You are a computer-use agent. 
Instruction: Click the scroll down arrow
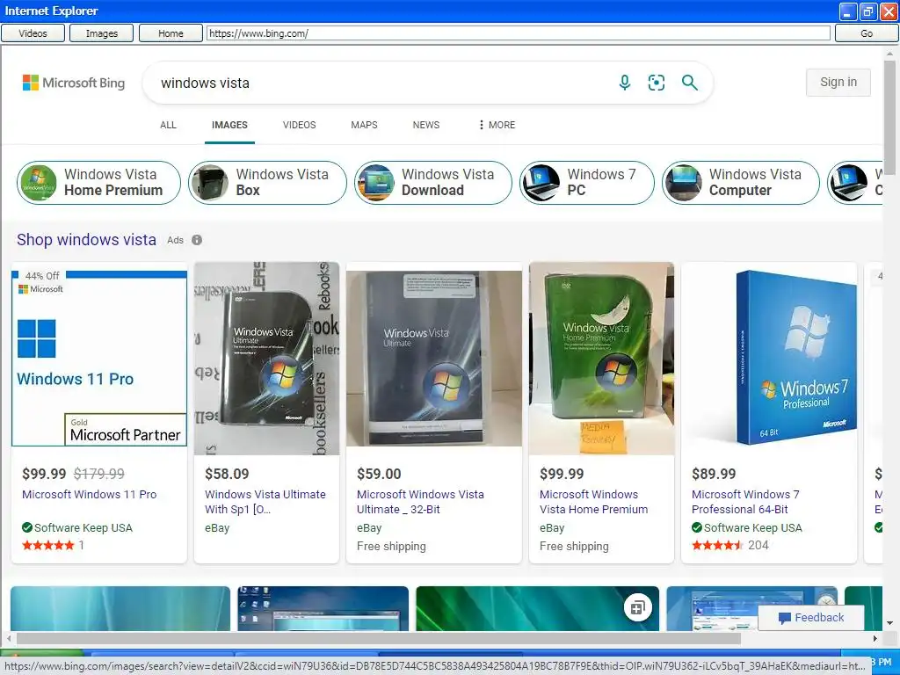click(x=889, y=623)
